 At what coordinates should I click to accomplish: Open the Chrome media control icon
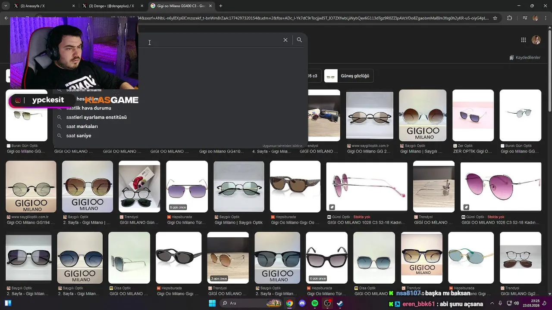click(x=524, y=18)
